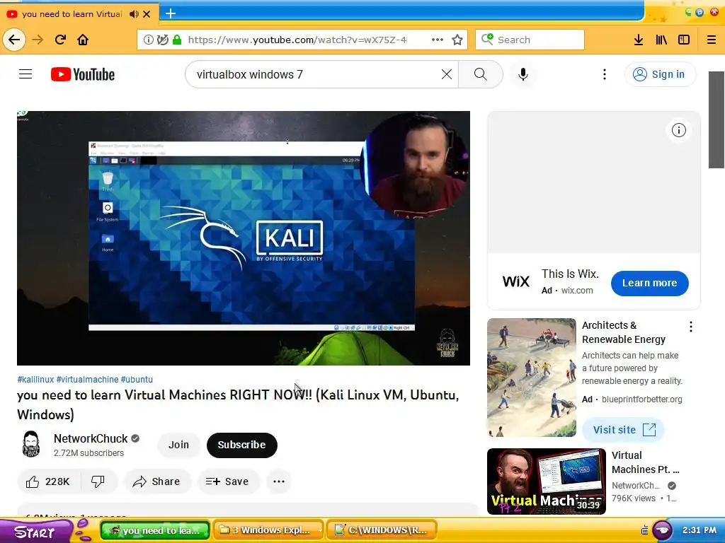Click the system tray clock 2:31 PM
Image resolution: width=725 pixels, height=543 pixels.
click(699, 530)
